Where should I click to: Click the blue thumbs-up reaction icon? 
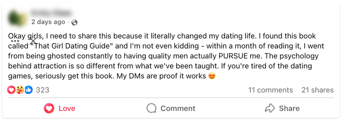(x=29, y=90)
